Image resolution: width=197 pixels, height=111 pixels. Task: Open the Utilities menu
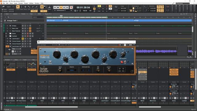[x=31, y=3]
